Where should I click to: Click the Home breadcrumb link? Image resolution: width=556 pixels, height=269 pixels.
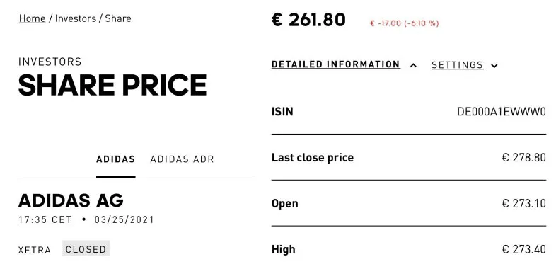click(x=33, y=18)
